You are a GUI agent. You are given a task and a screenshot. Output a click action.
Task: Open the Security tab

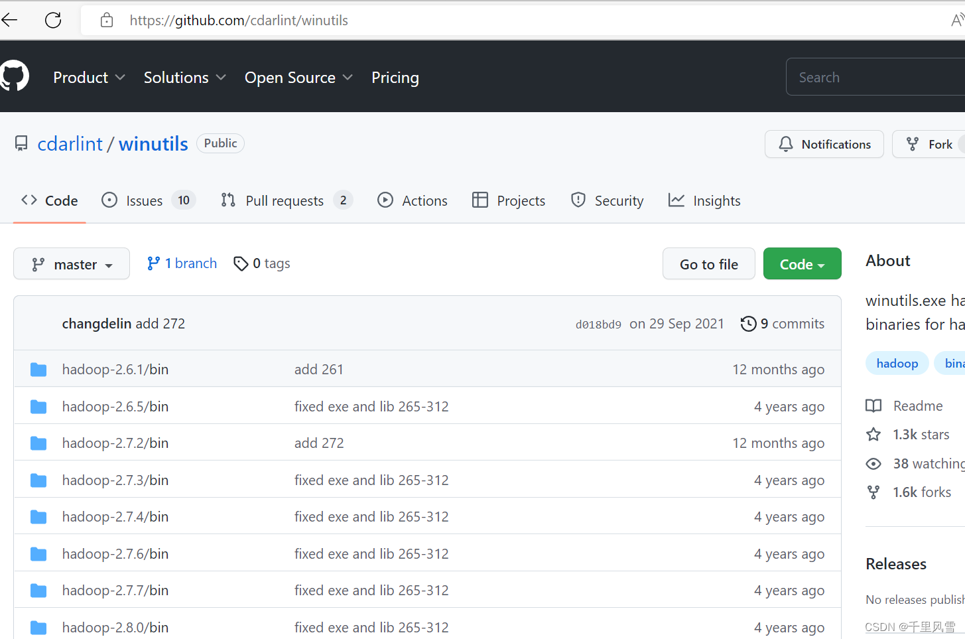pos(607,200)
